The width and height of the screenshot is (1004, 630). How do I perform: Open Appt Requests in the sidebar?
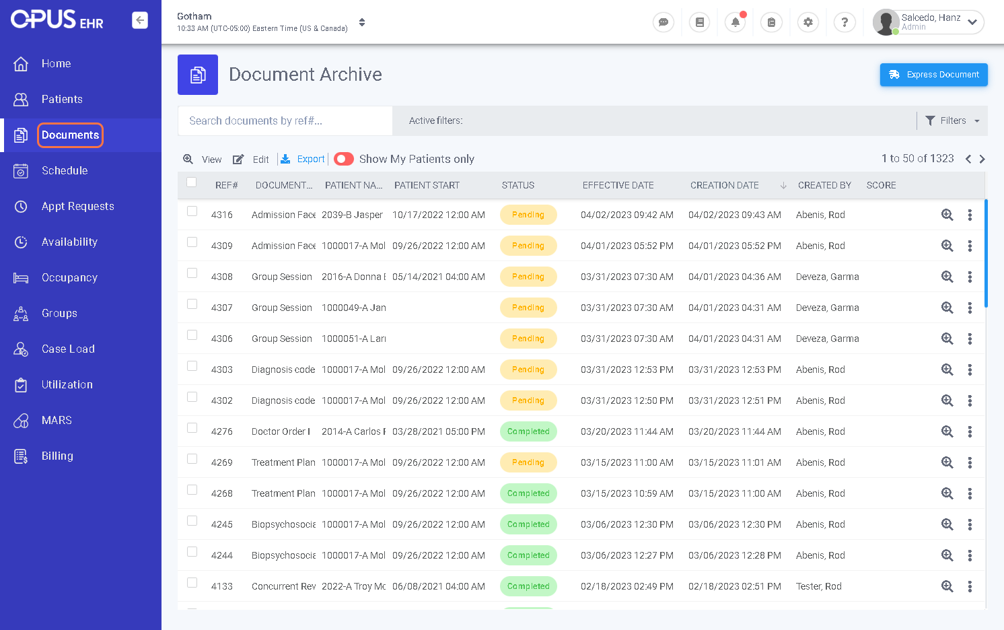77,206
